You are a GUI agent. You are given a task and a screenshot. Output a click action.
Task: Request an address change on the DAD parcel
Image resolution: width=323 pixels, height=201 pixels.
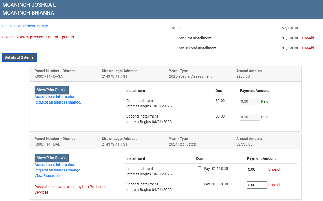[x=58, y=170]
